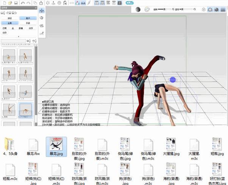Adjust the 透视 perspective slider

point(186,9)
